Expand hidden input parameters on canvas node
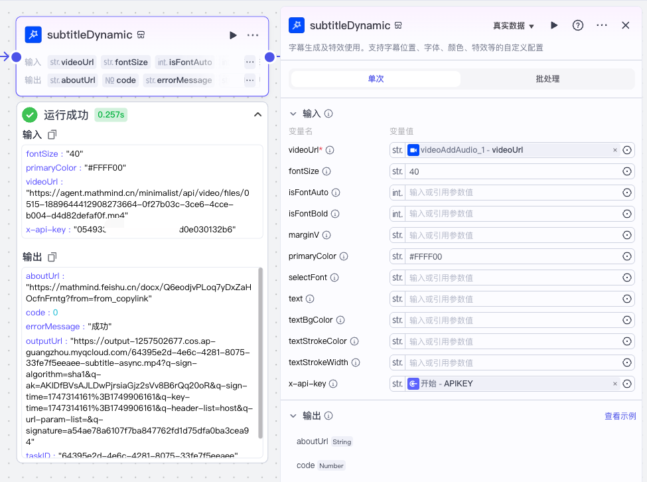This screenshot has height=482, width=647. click(250, 62)
